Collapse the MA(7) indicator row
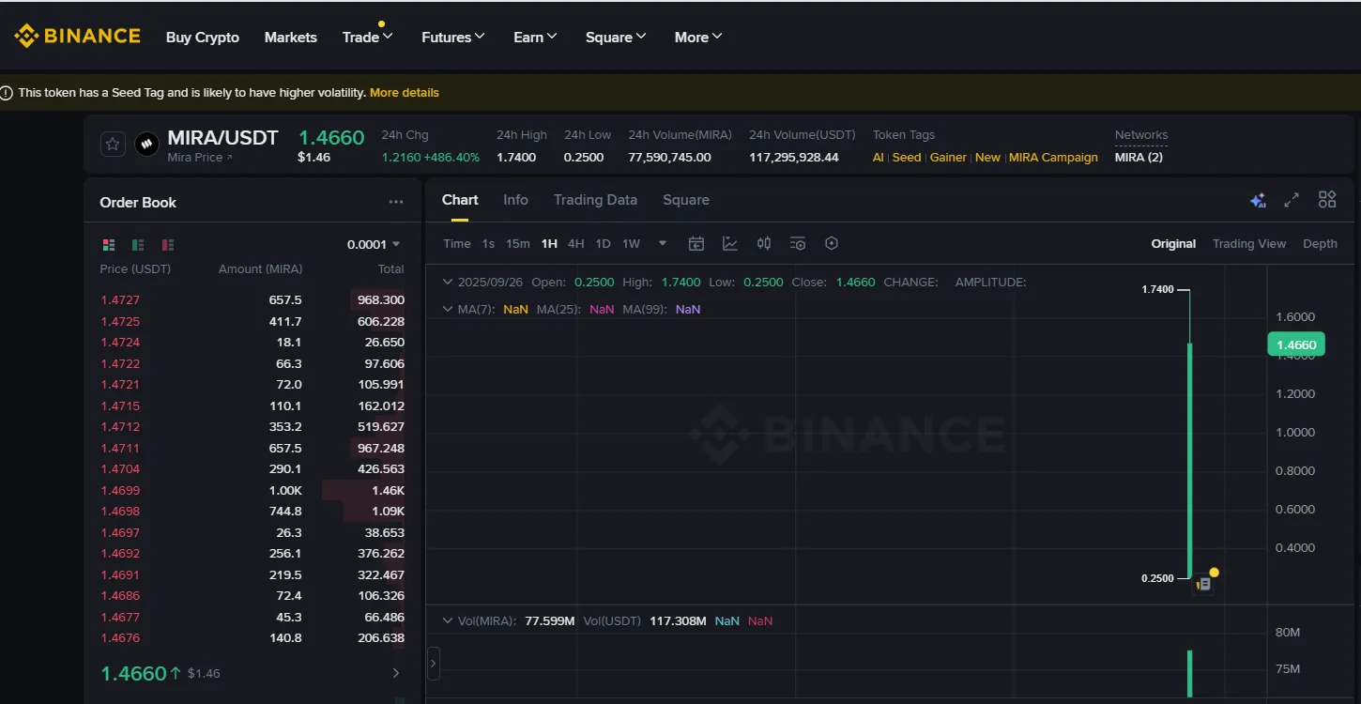The height and width of the screenshot is (704, 1361). pyautogui.click(x=448, y=309)
